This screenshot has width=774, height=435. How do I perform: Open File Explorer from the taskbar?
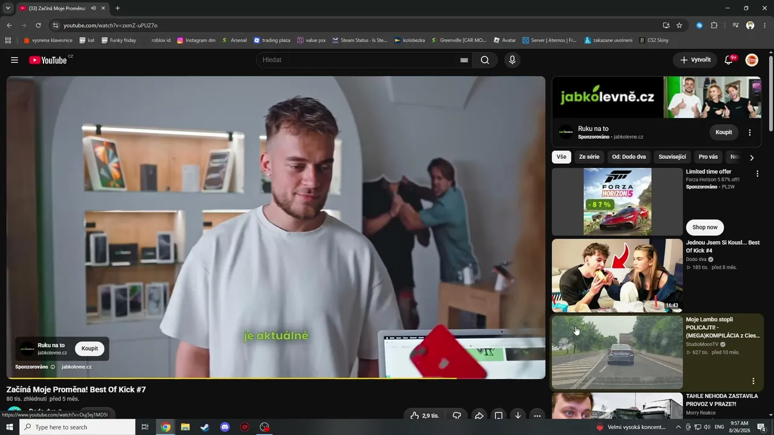pyautogui.click(x=185, y=427)
